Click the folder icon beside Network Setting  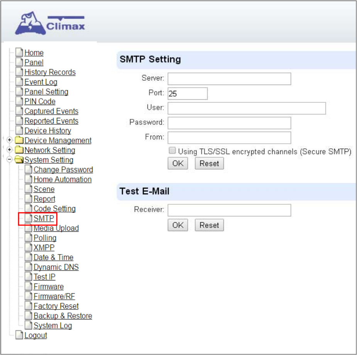pyautogui.click(x=19, y=150)
